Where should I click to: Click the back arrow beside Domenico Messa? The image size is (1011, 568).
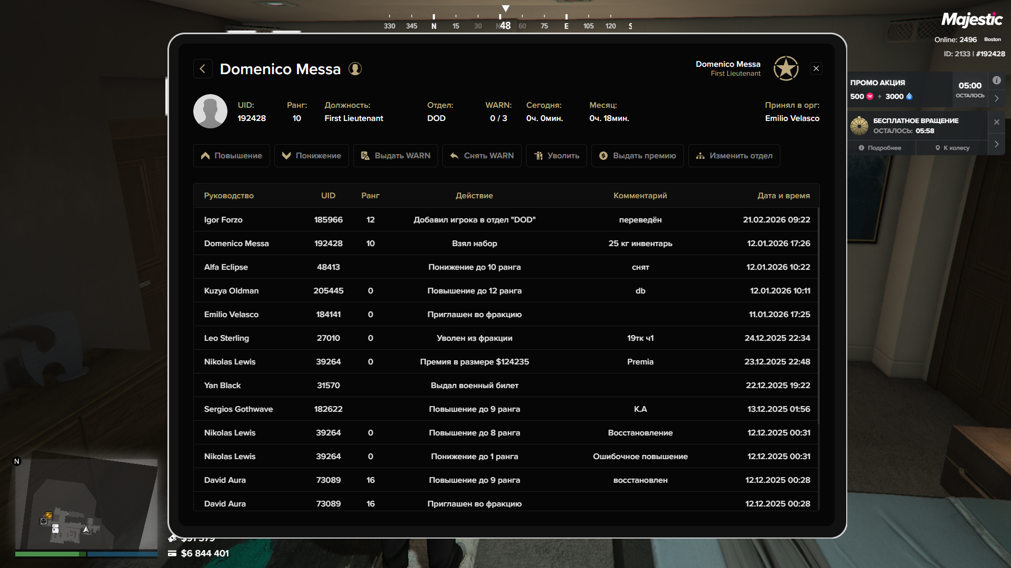click(203, 69)
